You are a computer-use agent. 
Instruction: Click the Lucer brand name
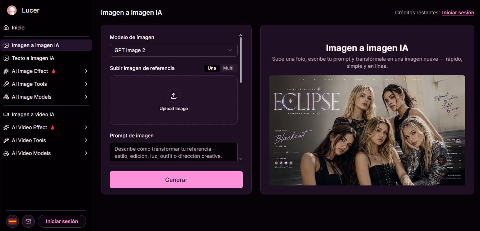(31, 10)
